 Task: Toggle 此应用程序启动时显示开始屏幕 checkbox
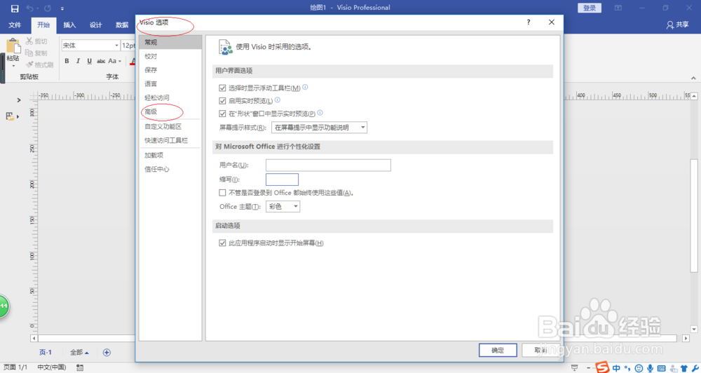click(x=222, y=243)
